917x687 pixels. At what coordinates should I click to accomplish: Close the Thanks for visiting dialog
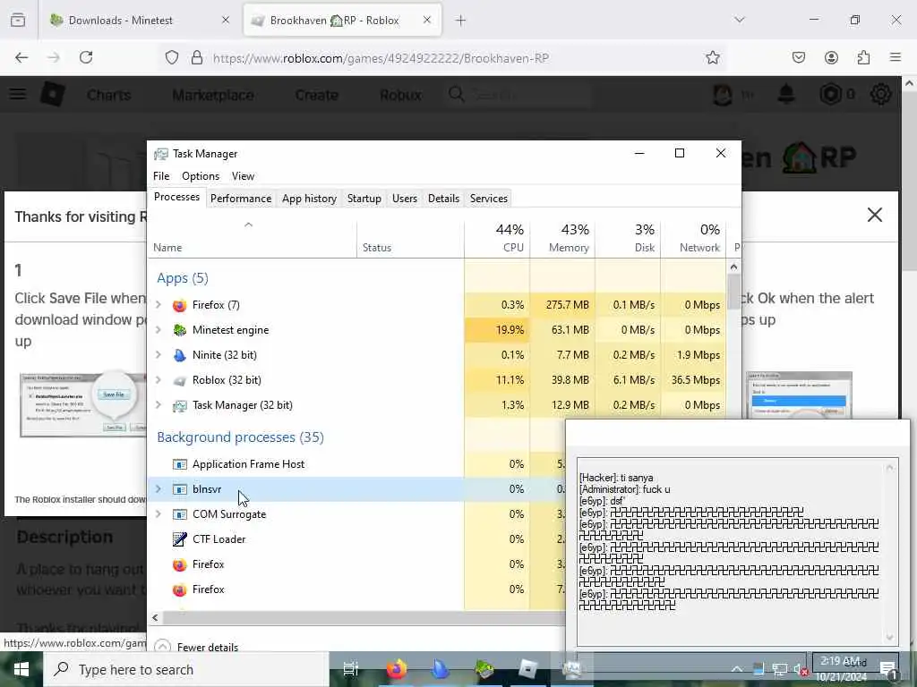[x=874, y=215]
